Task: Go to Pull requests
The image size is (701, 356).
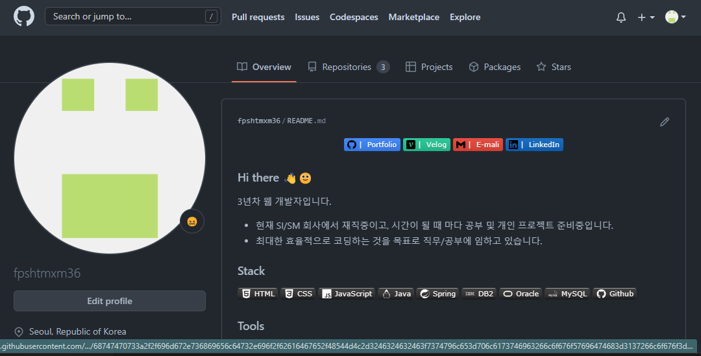Action: [x=258, y=17]
